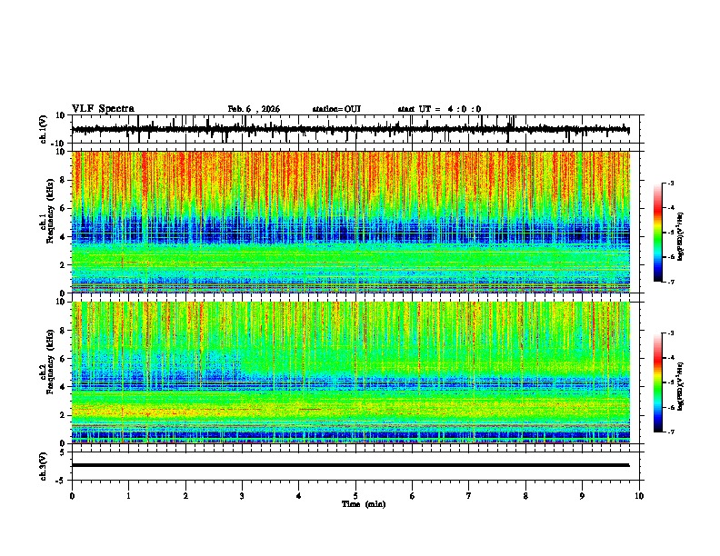Image resolution: width=720 pixels, height=556 pixels.
Task: Click the "VLF Spectra" plot title
Action: click(103, 109)
